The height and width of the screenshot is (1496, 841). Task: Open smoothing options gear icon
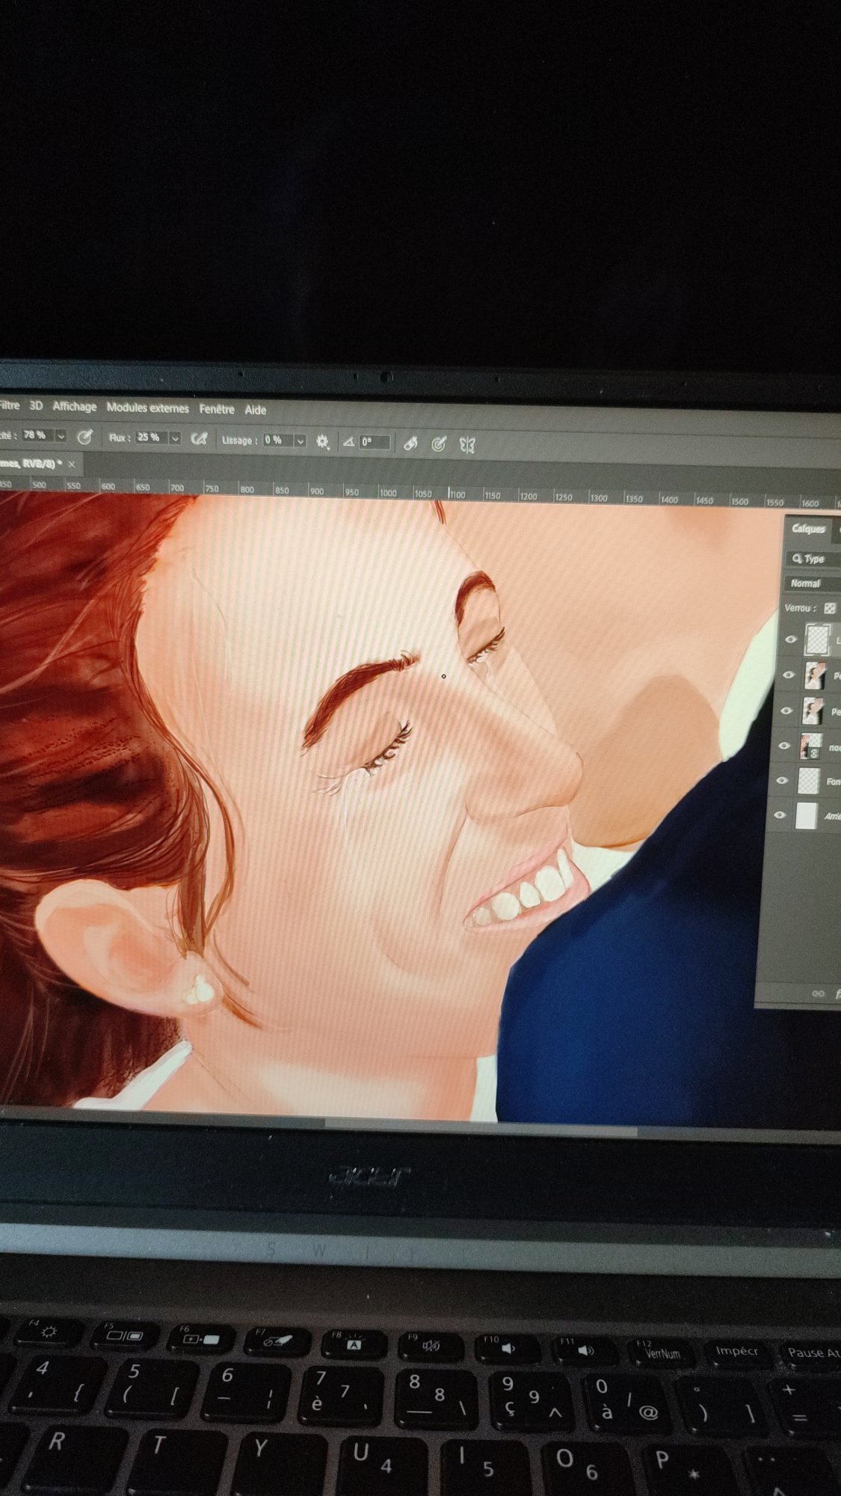coord(322,441)
